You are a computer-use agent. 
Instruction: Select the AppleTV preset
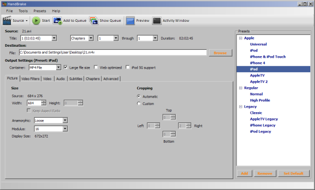[257, 75]
